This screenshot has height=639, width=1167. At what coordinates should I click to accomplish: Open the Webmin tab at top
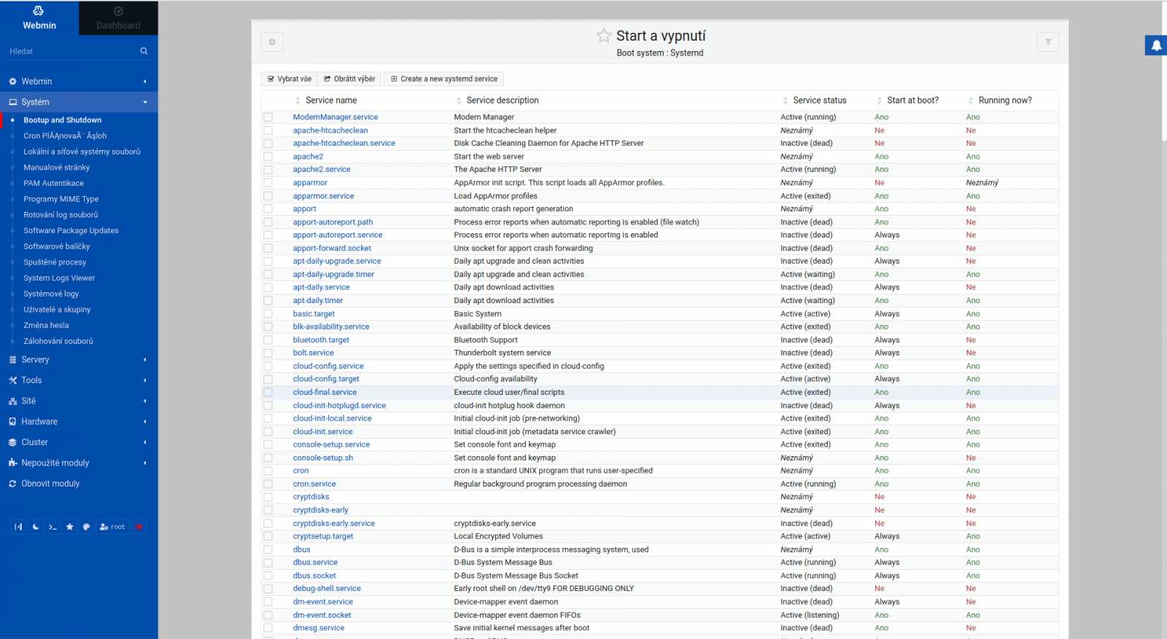(x=39, y=18)
